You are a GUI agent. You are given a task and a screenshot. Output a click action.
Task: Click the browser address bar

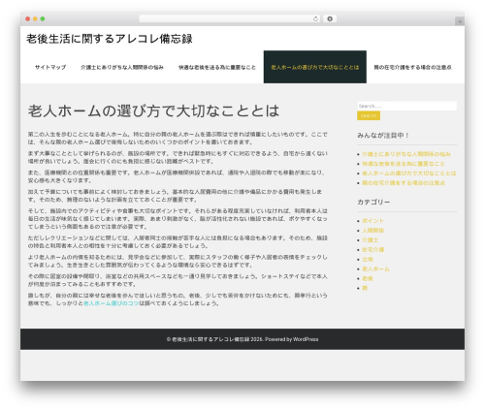coord(230,19)
